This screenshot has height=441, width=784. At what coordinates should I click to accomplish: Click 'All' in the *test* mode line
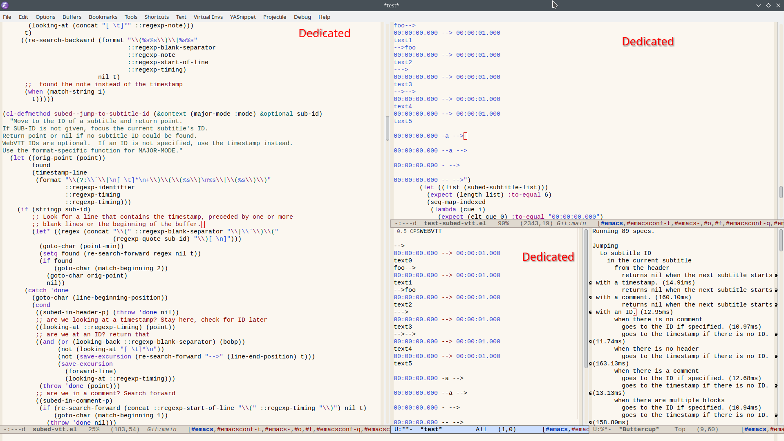(x=481, y=429)
